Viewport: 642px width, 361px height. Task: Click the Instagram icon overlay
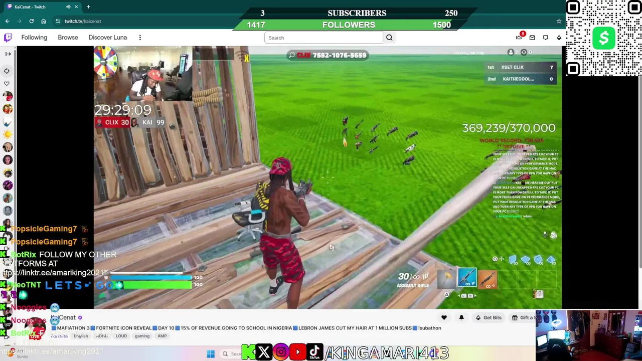(x=281, y=352)
